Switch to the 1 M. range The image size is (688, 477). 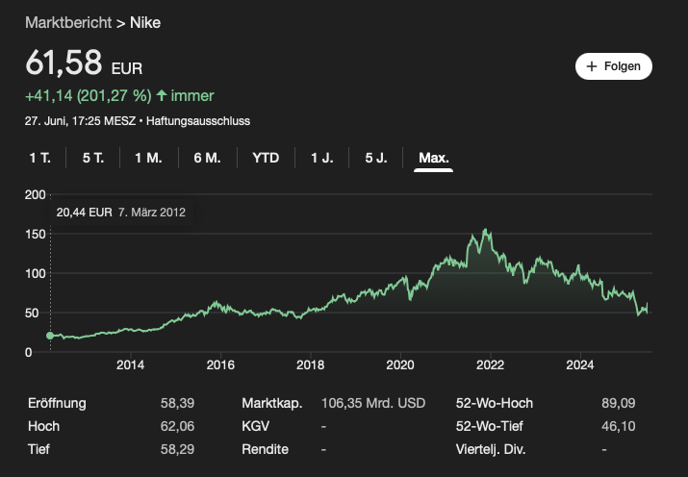[x=148, y=158]
